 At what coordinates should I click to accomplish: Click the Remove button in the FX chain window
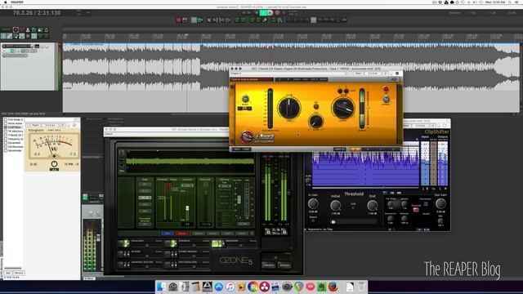[19, 273]
